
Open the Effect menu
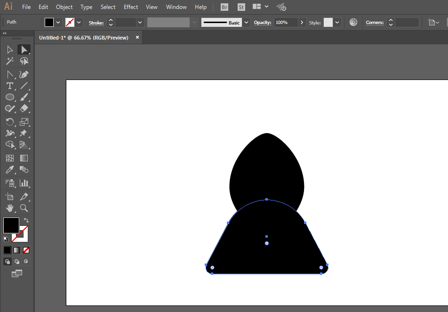[131, 7]
